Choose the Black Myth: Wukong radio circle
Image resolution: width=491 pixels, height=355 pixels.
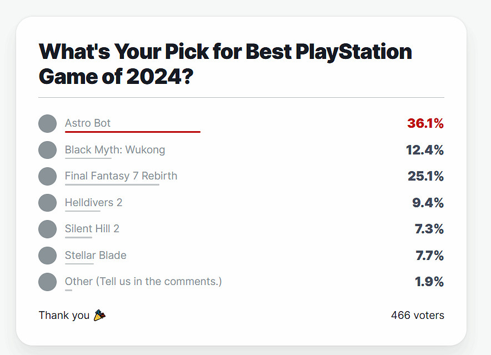(48, 150)
